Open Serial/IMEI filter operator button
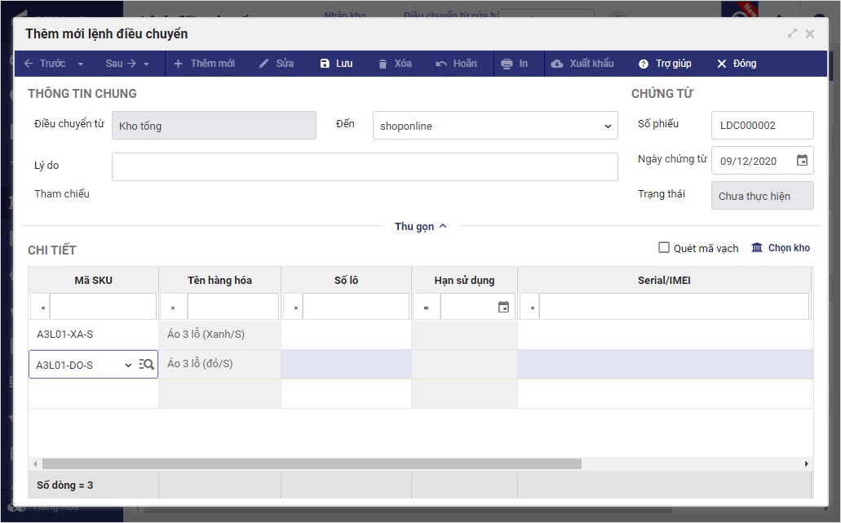This screenshot has height=523, width=841. pos(530,308)
